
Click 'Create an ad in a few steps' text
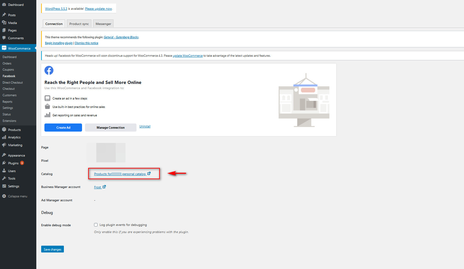point(70,98)
